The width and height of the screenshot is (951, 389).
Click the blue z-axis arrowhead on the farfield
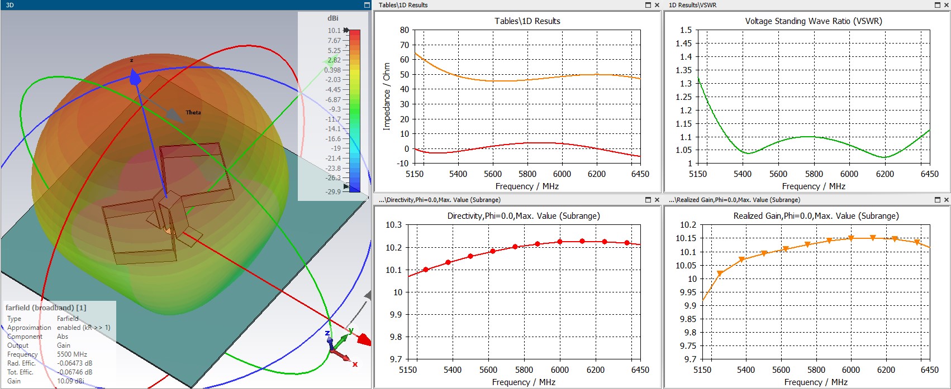point(134,77)
